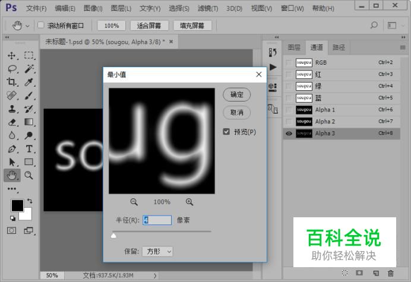Collapse the toolbox panel double arrows
The height and width of the screenshot is (282, 411).
click(7, 37)
